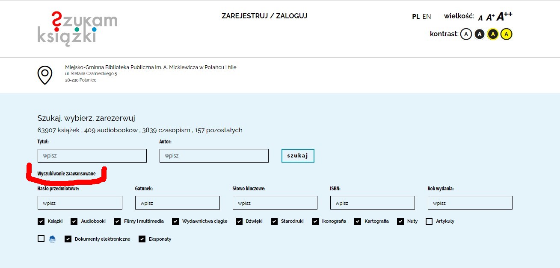
Task: Collapse the Wyszukiwanie zaawansowane section
Action: [x=66, y=174]
